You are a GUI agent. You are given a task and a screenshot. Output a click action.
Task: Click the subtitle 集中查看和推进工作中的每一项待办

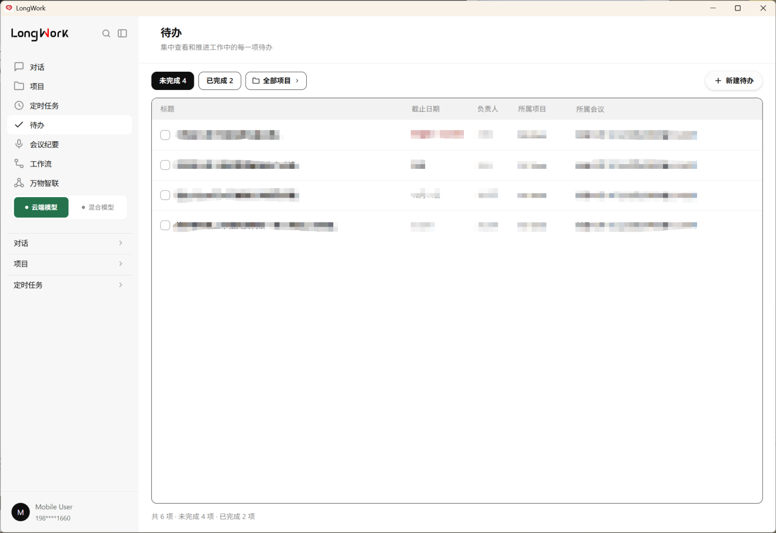(x=216, y=47)
